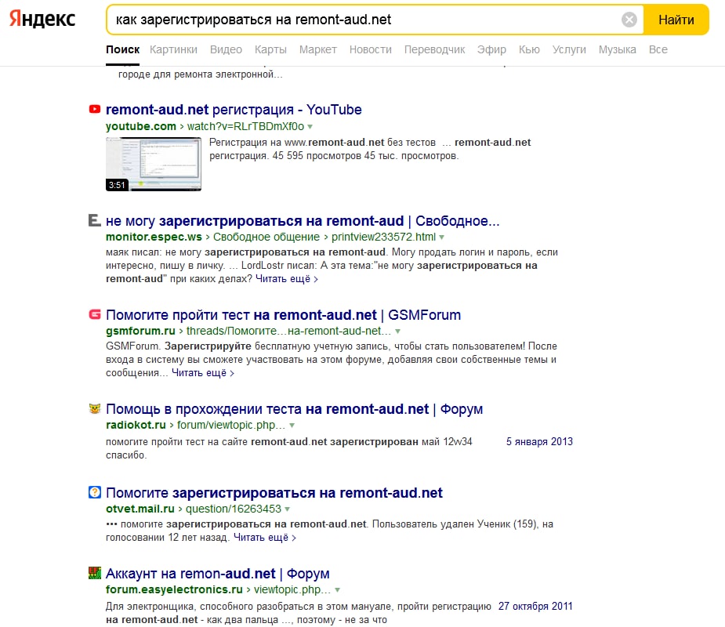Image resolution: width=725 pixels, height=627 pixels.
Task: Go to the Маркет tab
Action: click(x=317, y=49)
